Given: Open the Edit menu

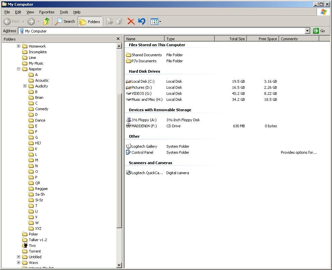Looking at the screenshot, I should point(18,12).
